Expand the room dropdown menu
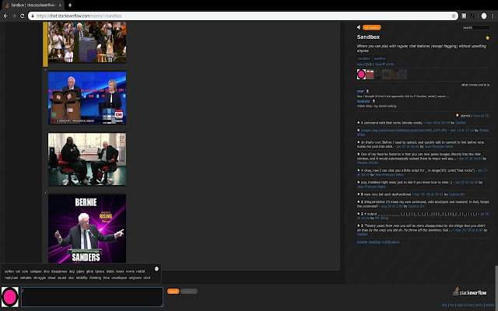 (x=380, y=65)
